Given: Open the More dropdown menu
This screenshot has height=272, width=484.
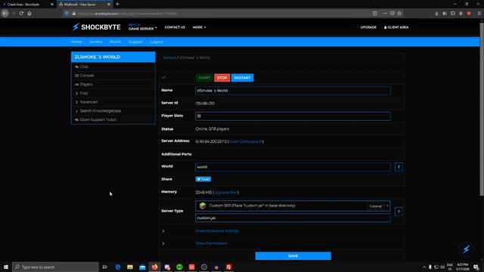Looking at the screenshot, I should point(199,27).
